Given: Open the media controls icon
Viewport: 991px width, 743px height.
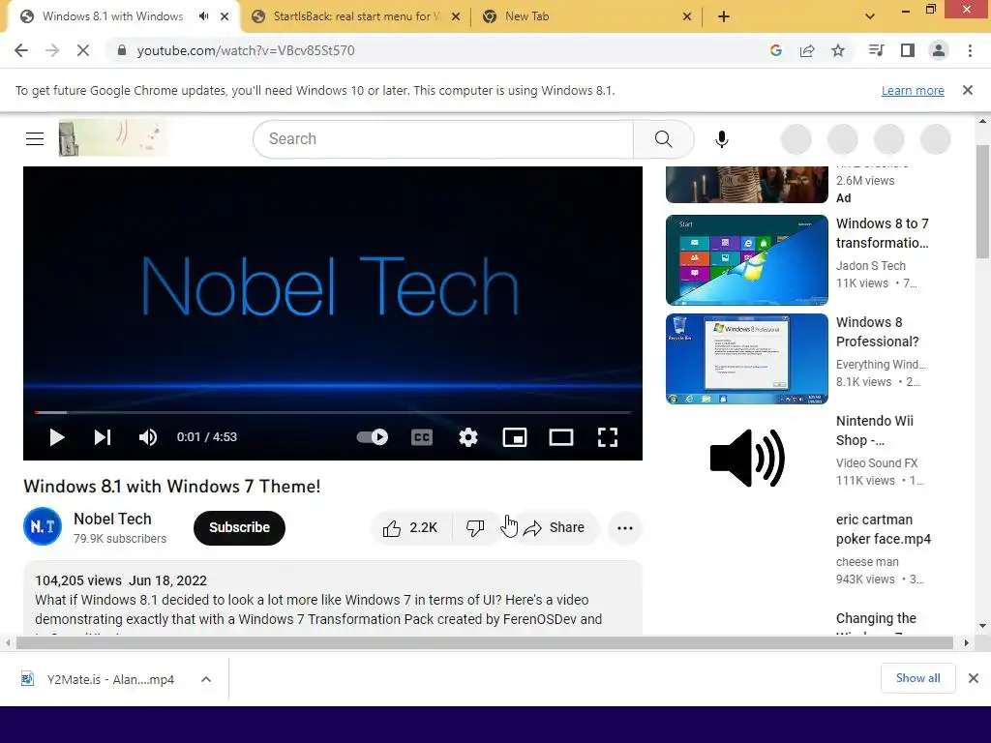Looking at the screenshot, I should pos(876,50).
